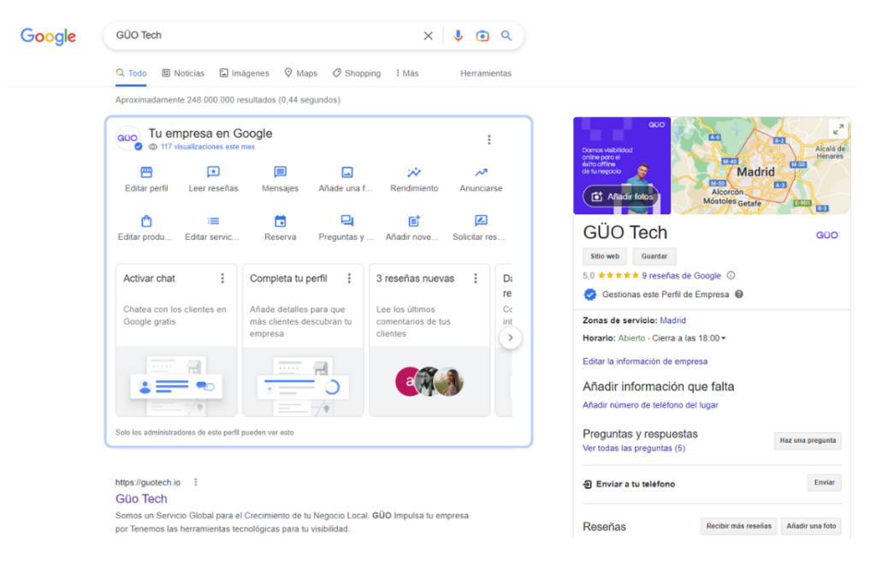Viewport: 876px width, 586px height.
Task: Open Ver todas las preguntas (5)
Action: point(634,448)
